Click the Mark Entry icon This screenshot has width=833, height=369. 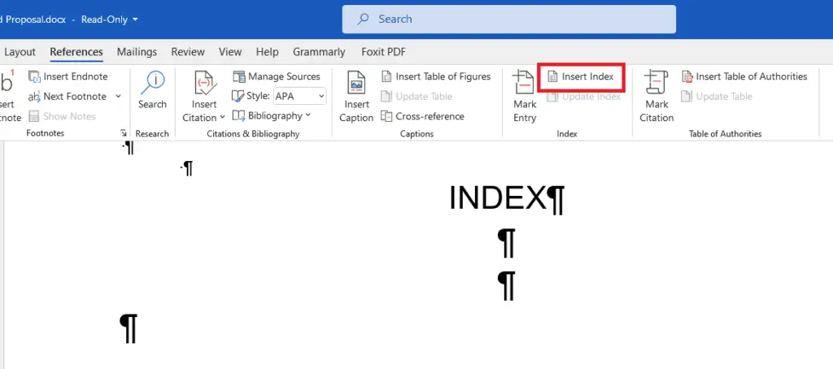pos(525,82)
